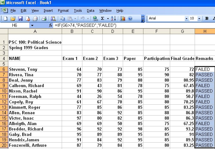Open the Font size dropdown arrow
The width and height of the screenshot is (215, 149).
pyautogui.click(x=199, y=19)
